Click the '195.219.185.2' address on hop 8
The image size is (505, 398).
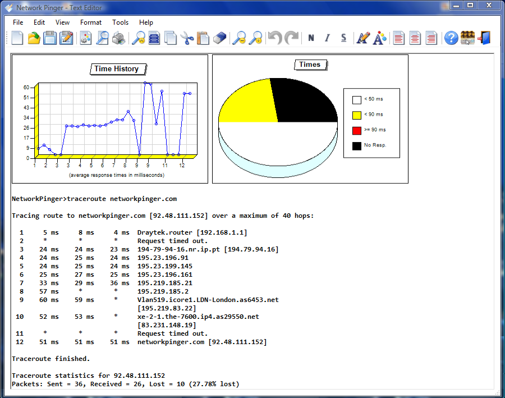pos(163,291)
